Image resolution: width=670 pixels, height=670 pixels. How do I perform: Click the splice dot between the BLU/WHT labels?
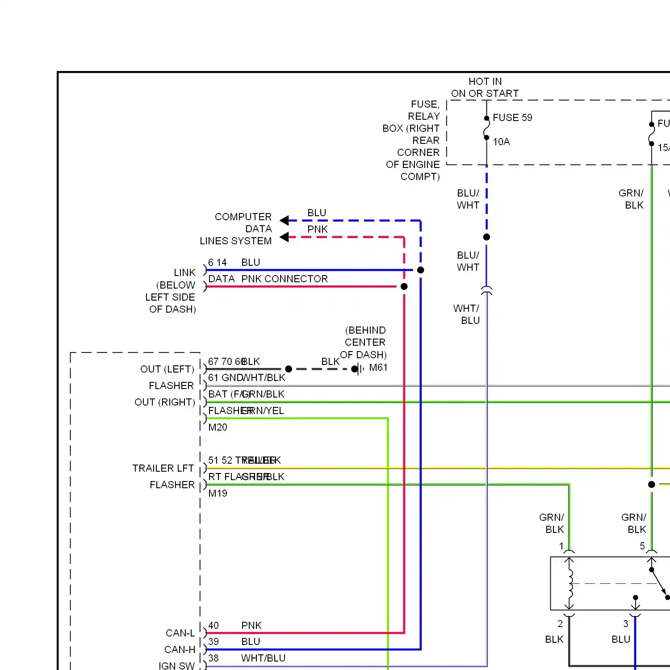coord(486,237)
